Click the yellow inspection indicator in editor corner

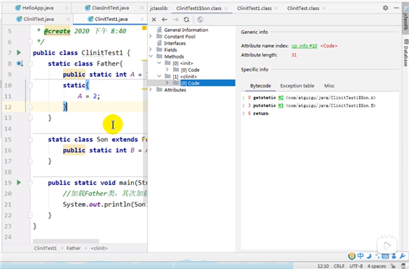coord(144,27)
